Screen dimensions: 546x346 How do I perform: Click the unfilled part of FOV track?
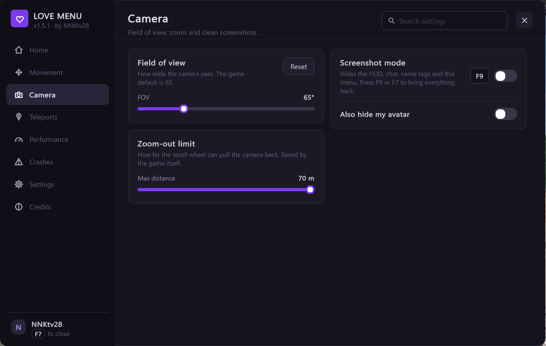(251, 109)
